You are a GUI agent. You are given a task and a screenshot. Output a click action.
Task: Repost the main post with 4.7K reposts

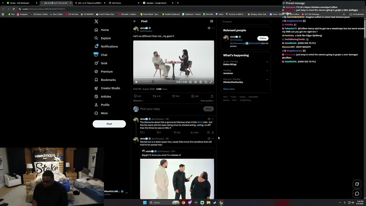tap(154, 96)
